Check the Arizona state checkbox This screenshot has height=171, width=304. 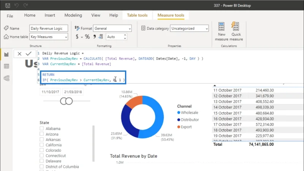coord(41,134)
